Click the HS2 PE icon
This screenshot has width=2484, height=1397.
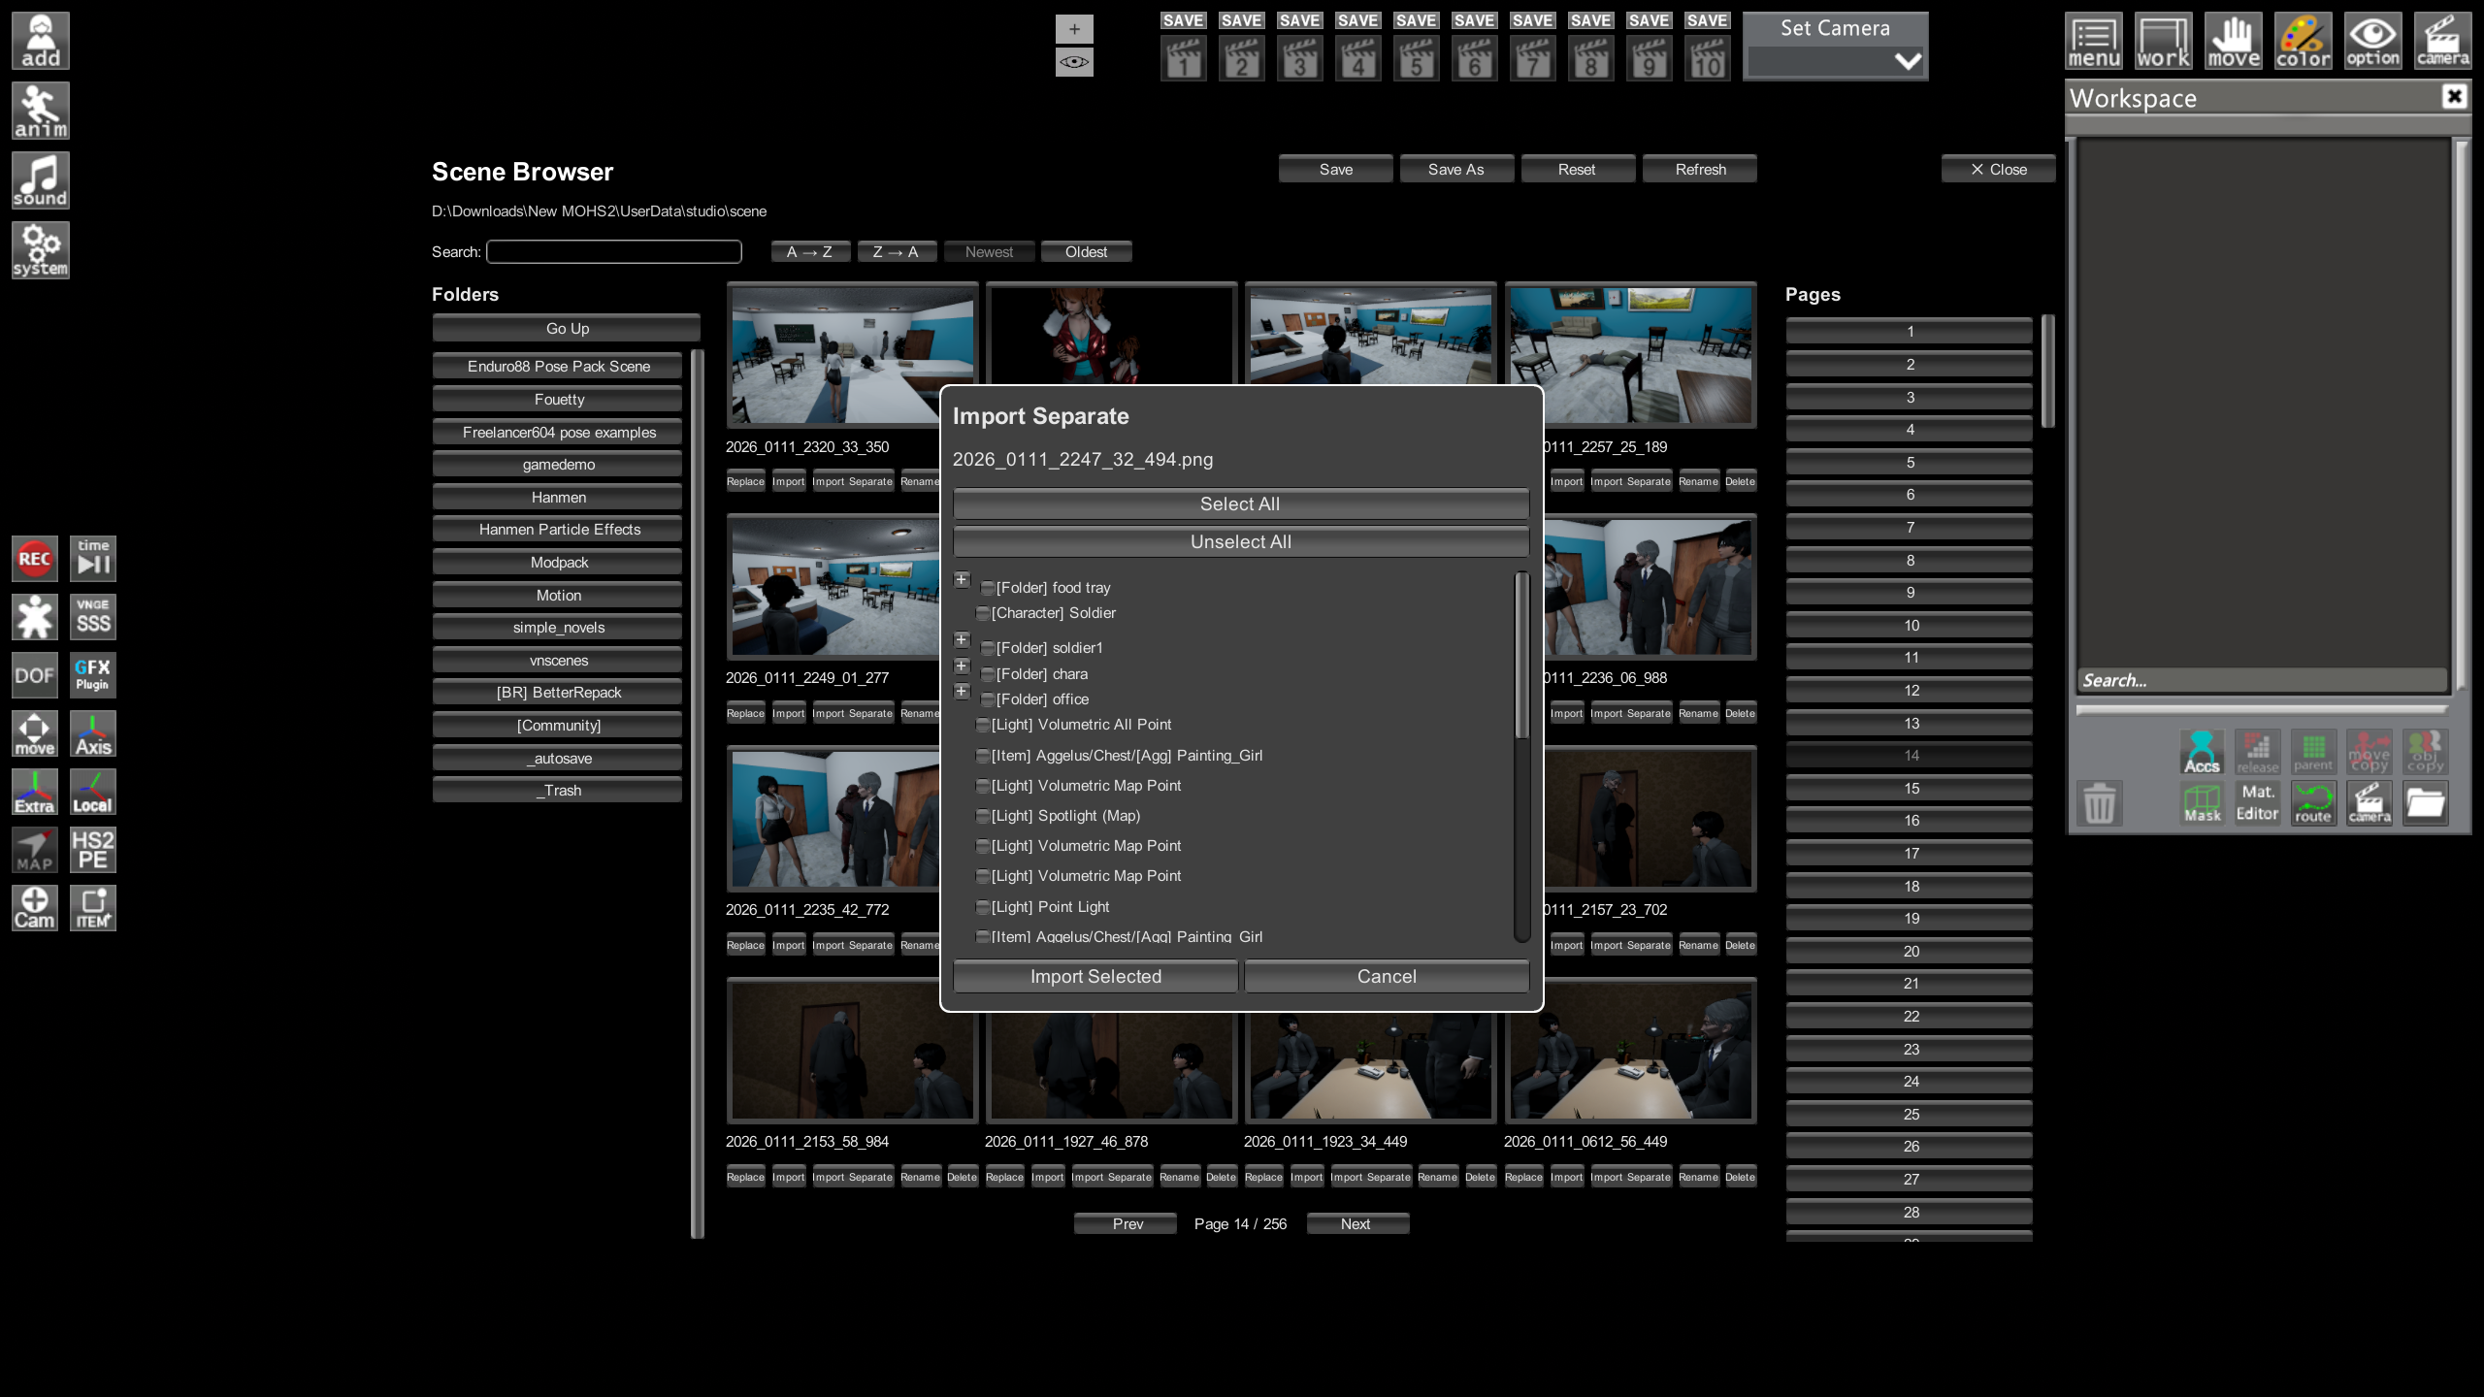point(93,850)
